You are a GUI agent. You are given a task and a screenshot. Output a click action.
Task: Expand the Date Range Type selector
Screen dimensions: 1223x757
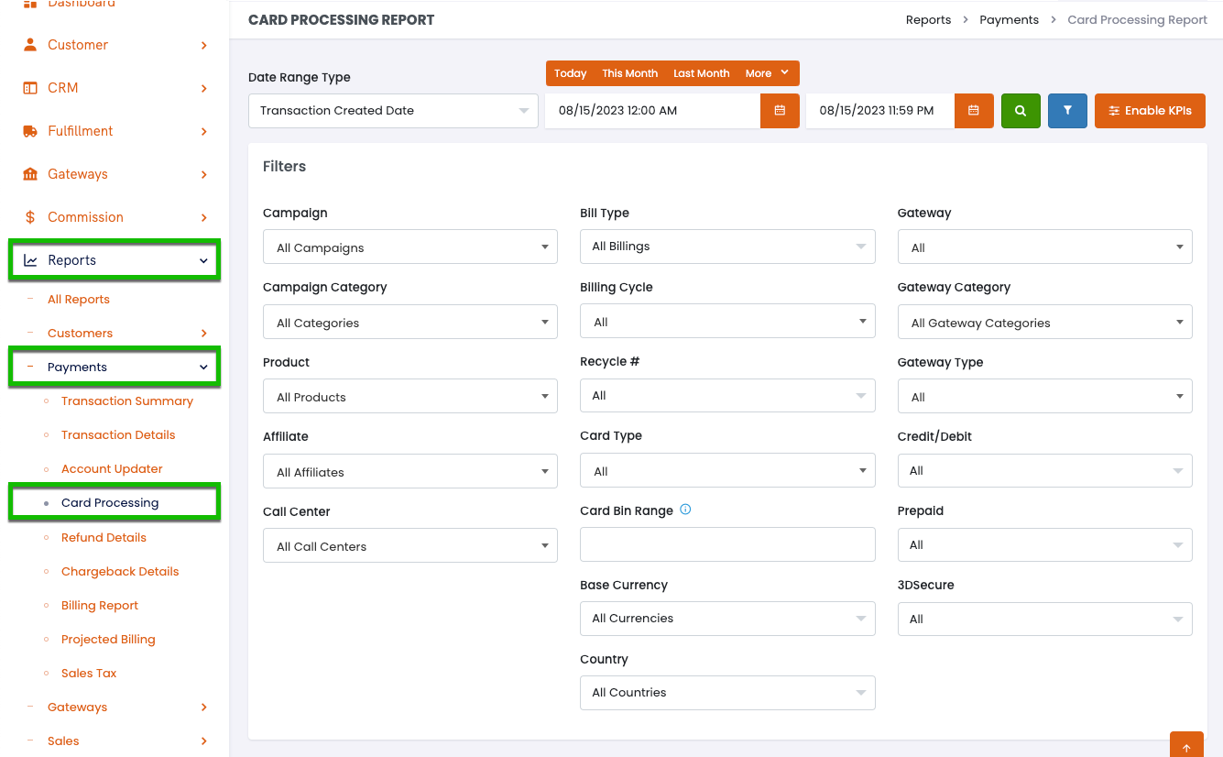(x=393, y=111)
